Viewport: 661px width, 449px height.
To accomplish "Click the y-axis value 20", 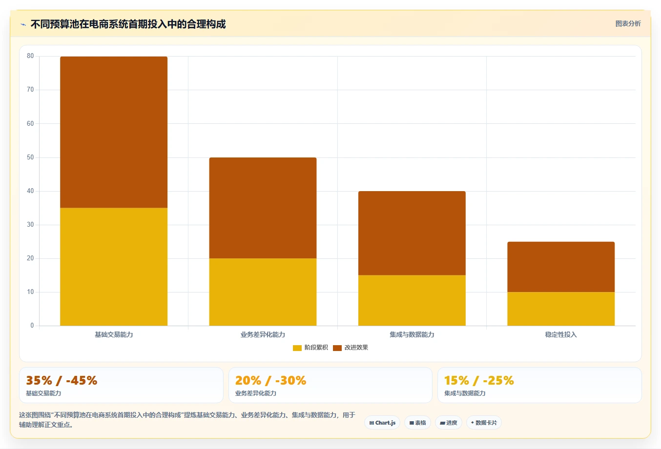I will tap(30, 258).
